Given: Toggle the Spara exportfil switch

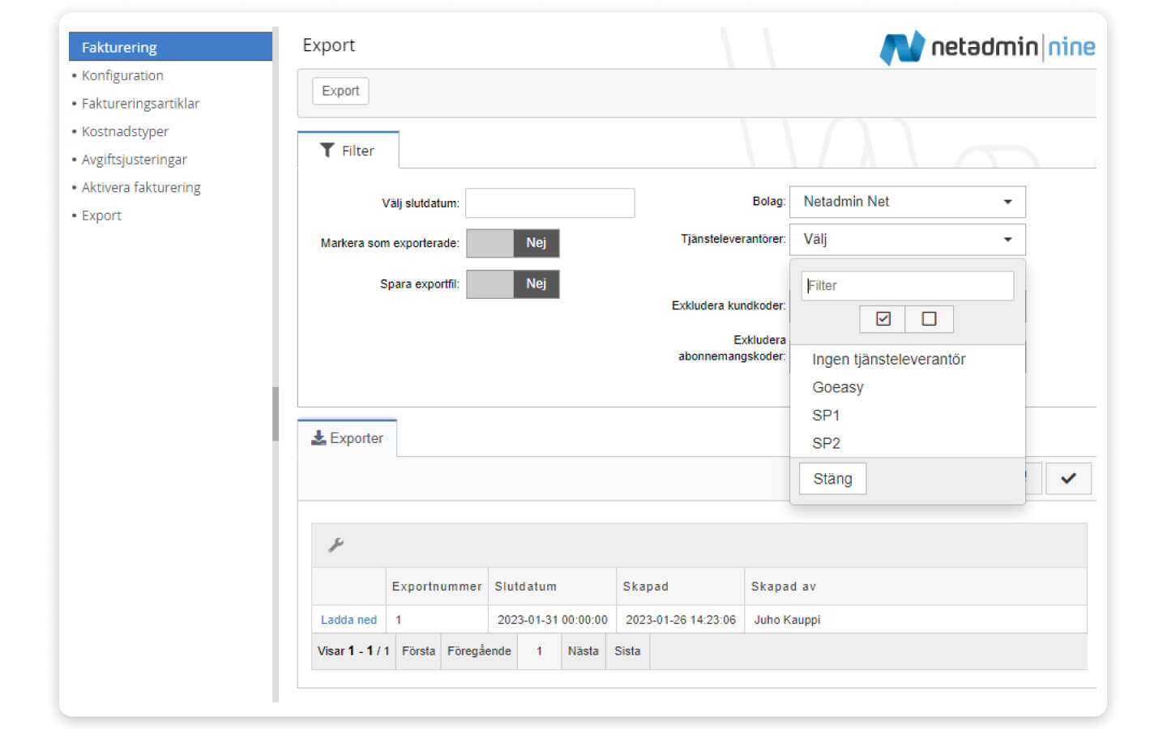Looking at the screenshot, I should point(512,284).
